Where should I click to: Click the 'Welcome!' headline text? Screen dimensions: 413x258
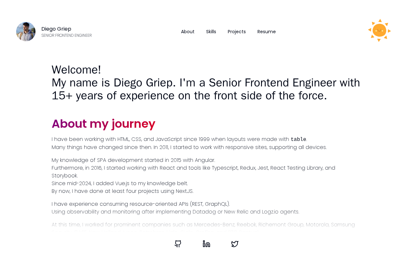pyautogui.click(x=76, y=70)
